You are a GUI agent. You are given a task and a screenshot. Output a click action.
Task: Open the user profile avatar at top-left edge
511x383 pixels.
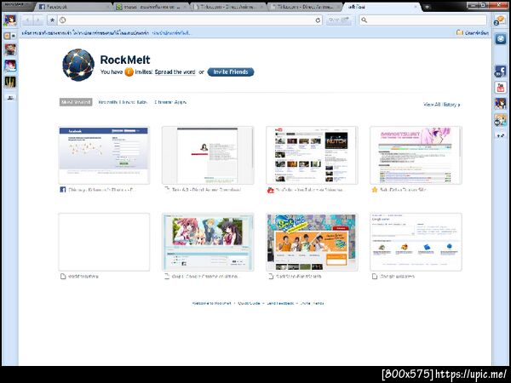[x=10, y=20]
